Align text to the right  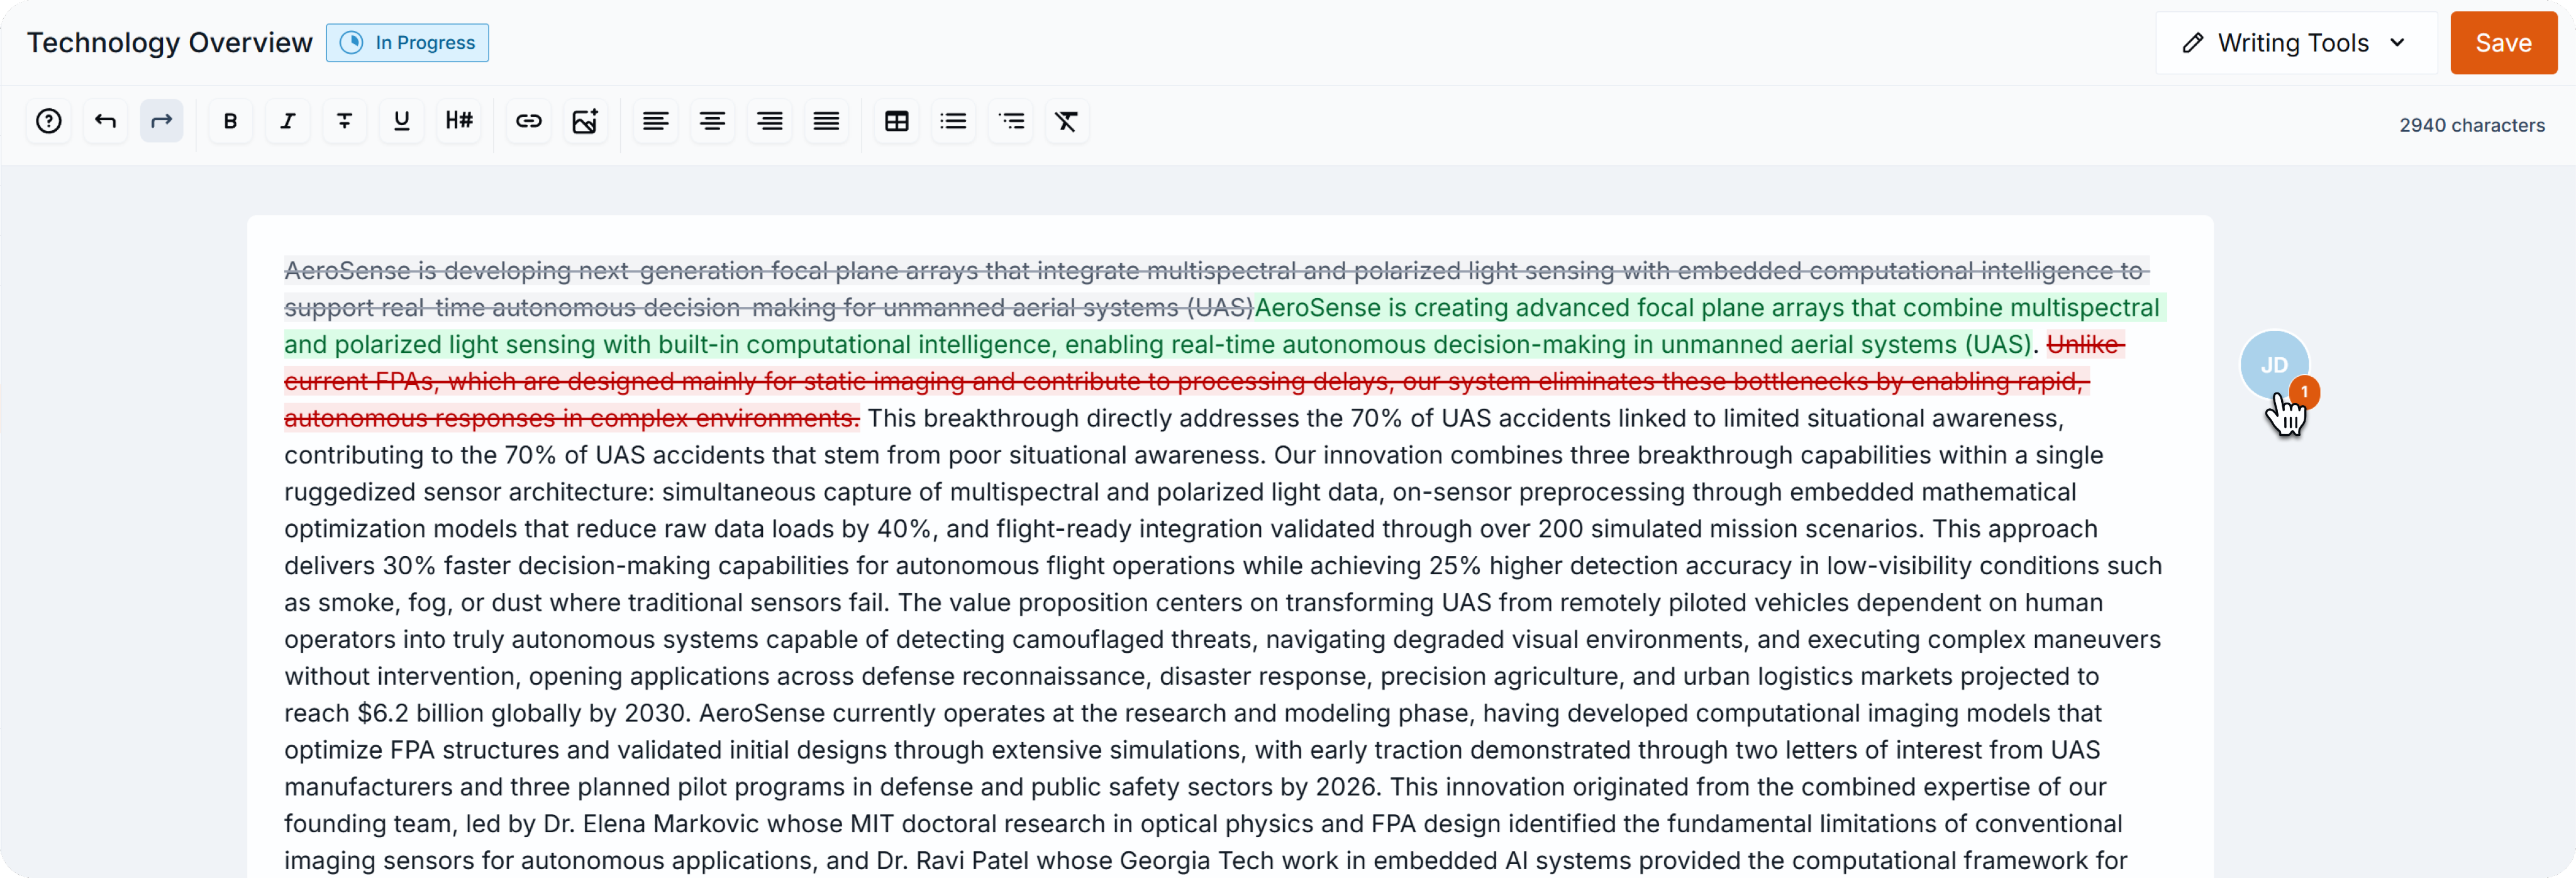point(770,122)
